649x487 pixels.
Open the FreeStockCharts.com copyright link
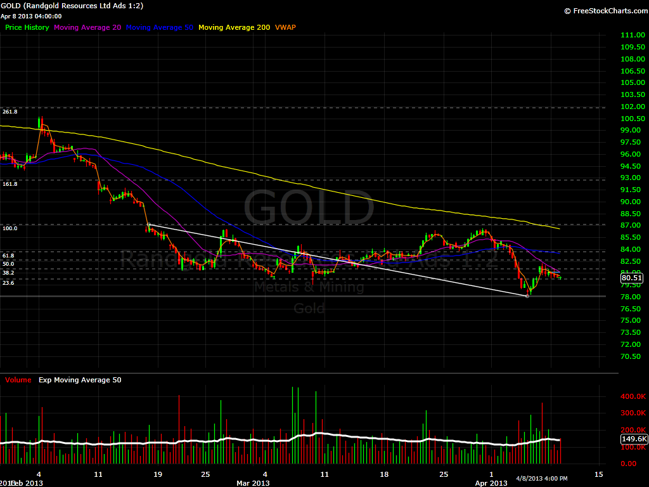(x=606, y=11)
